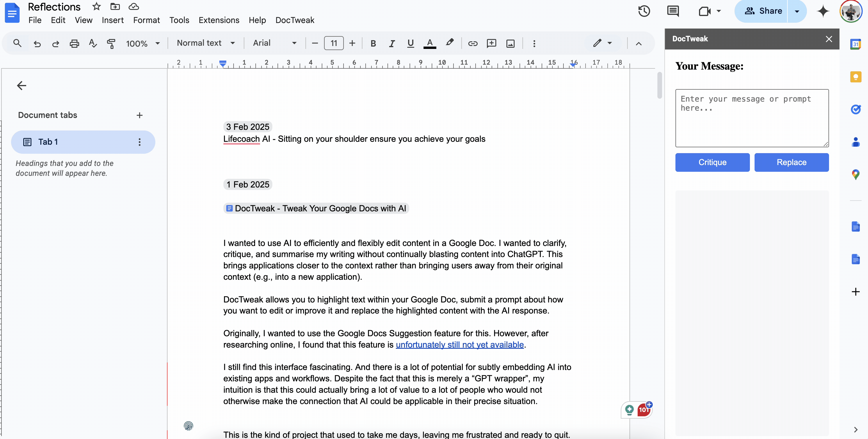This screenshot has width=868, height=439.
Task: Insert a link
Action: coord(473,43)
